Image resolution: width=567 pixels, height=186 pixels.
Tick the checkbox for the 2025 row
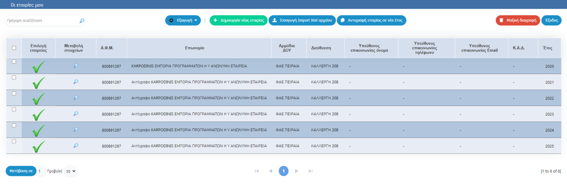click(x=14, y=141)
